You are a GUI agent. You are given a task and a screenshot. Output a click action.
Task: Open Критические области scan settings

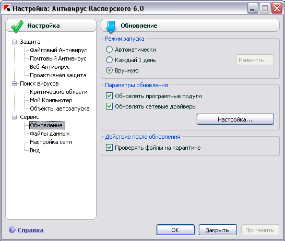58,92
